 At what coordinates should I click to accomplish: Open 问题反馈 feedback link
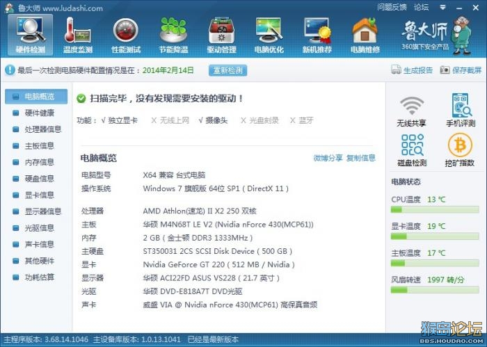tap(392, 7)
